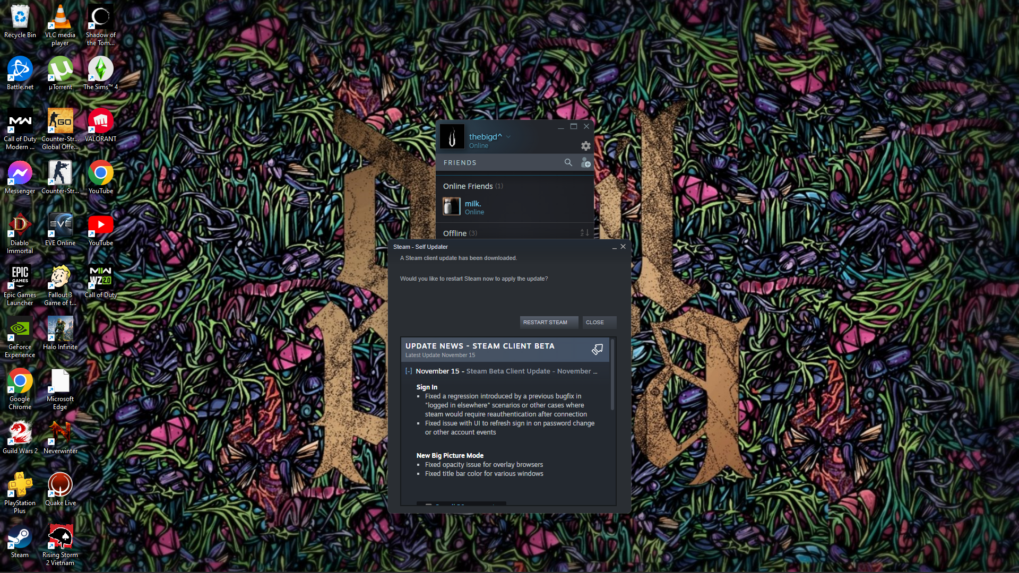This screenshot has width=1019, height=573.
Task: Click the Quake Live desktop icon
Action: (60, 489)
